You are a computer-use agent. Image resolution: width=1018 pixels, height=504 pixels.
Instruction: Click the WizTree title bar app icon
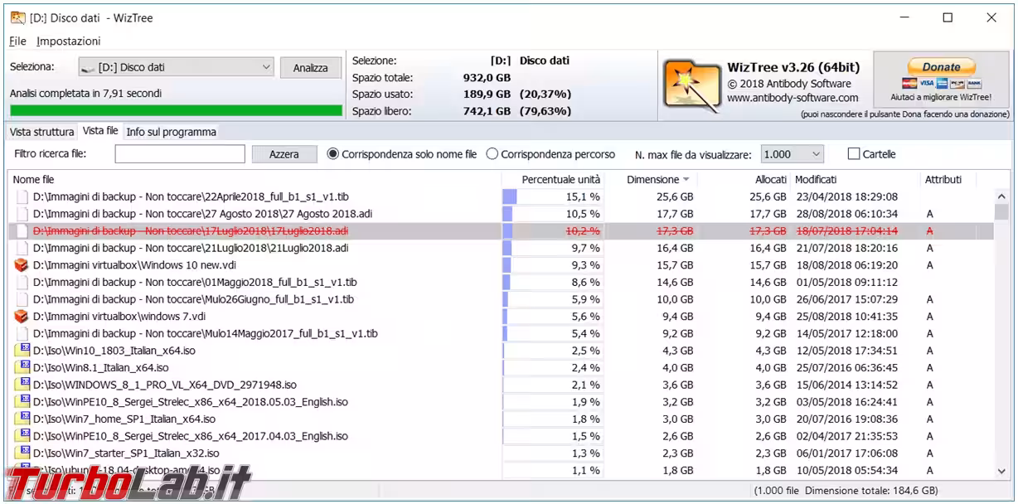tap(17, 17)
